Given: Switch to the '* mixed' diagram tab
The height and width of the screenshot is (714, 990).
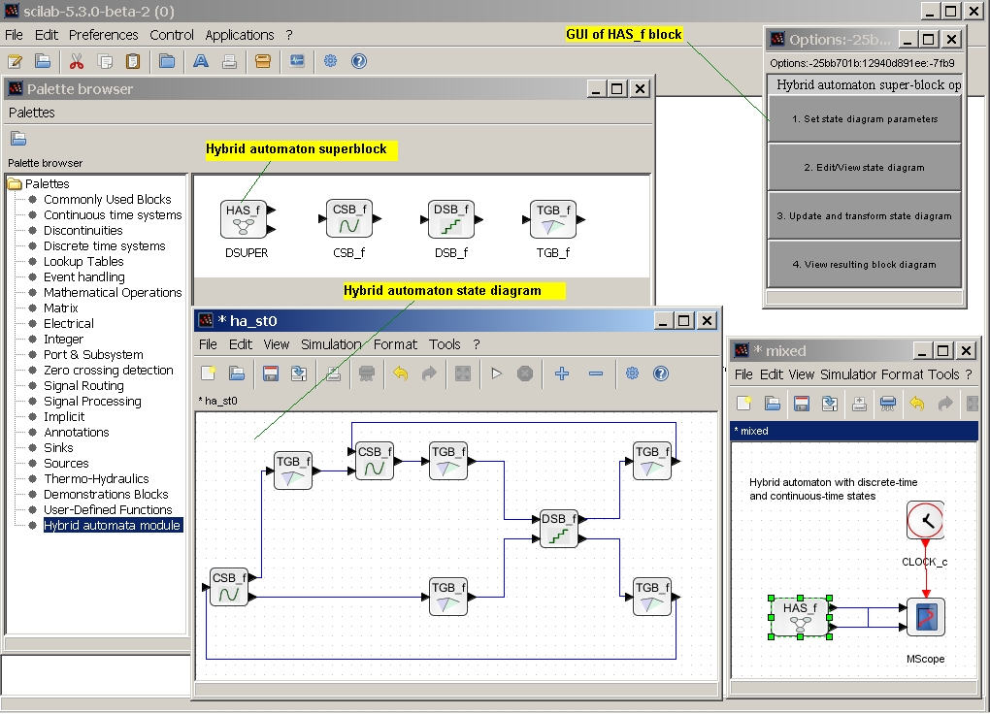Looking at the screenshot, I should 854,431.
